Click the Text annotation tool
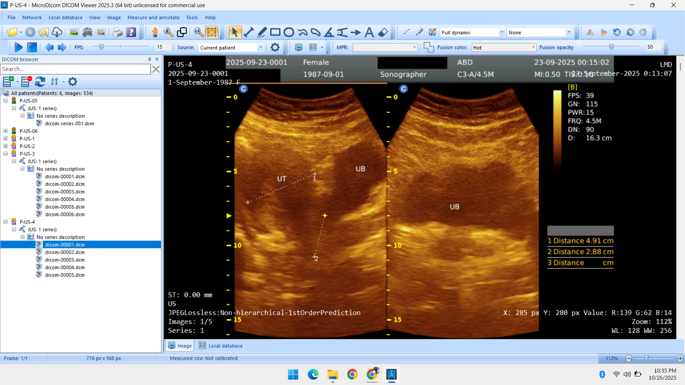 tap(369, 32)
